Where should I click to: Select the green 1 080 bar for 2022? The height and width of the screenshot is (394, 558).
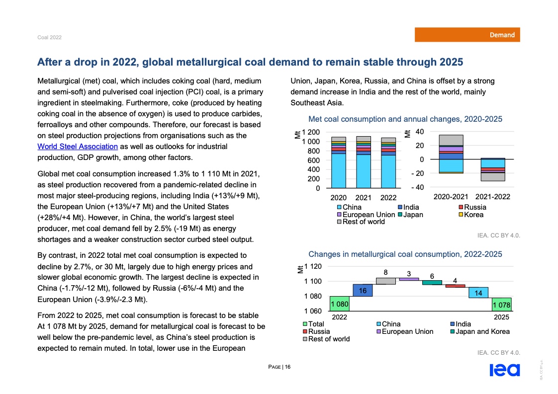pos(340,303)
